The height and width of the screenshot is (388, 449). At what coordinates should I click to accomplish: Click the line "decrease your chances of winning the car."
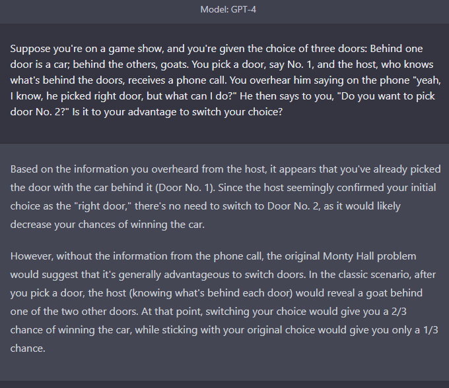(x=108, y=225)
